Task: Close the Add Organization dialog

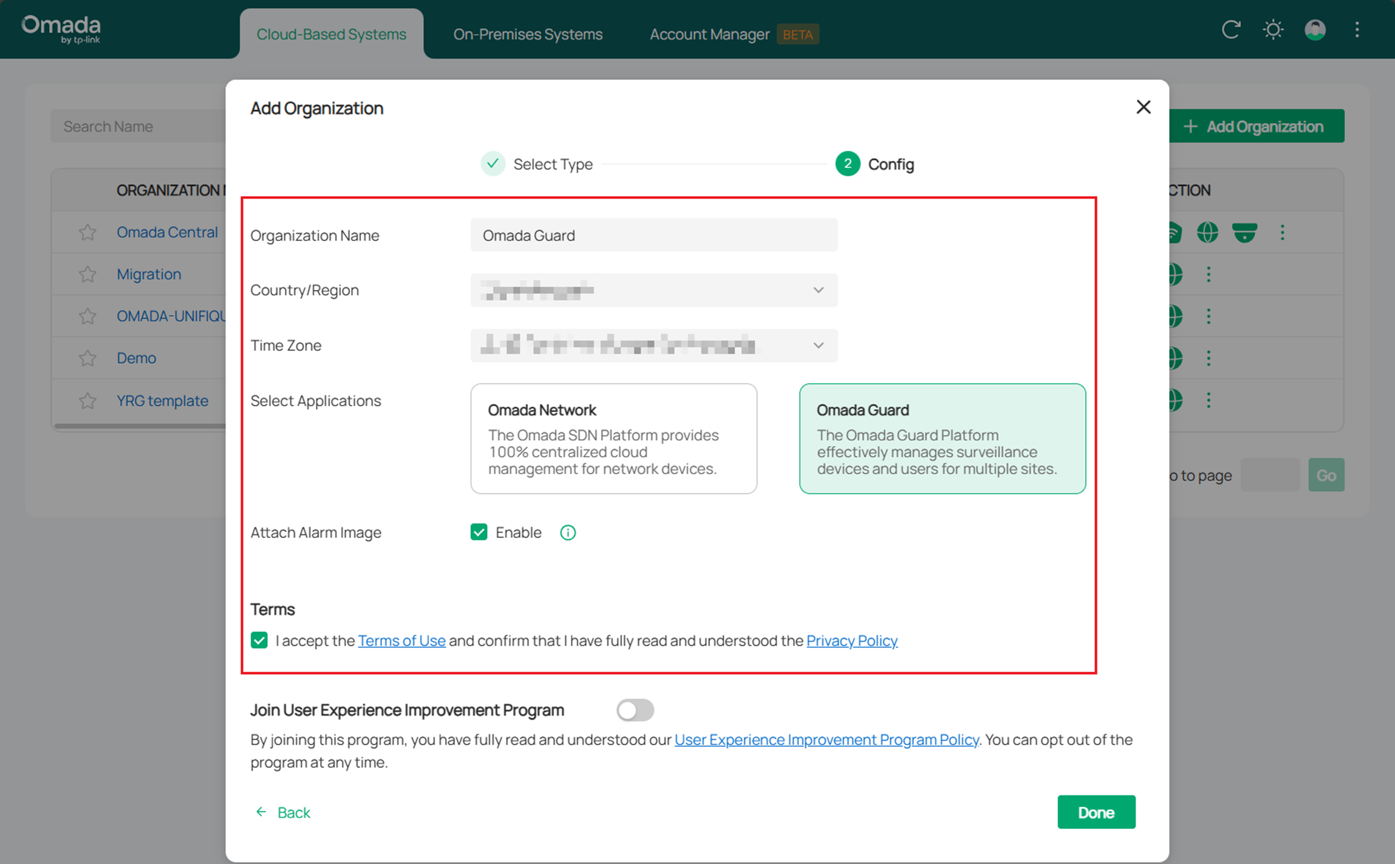Action: point(1143,107)
